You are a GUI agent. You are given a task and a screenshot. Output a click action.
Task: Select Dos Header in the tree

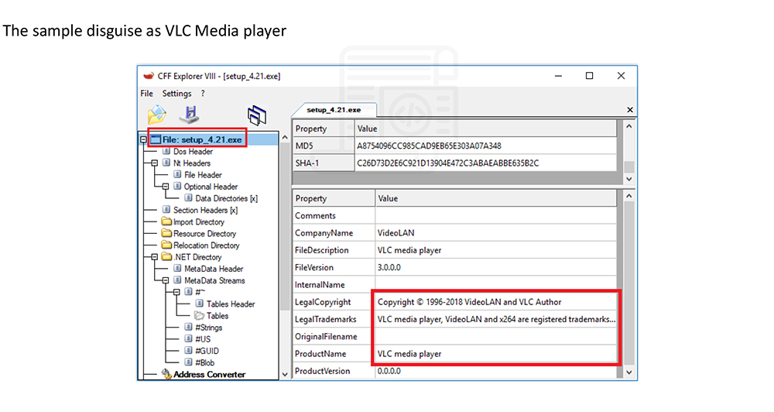[x=193, y=152]
